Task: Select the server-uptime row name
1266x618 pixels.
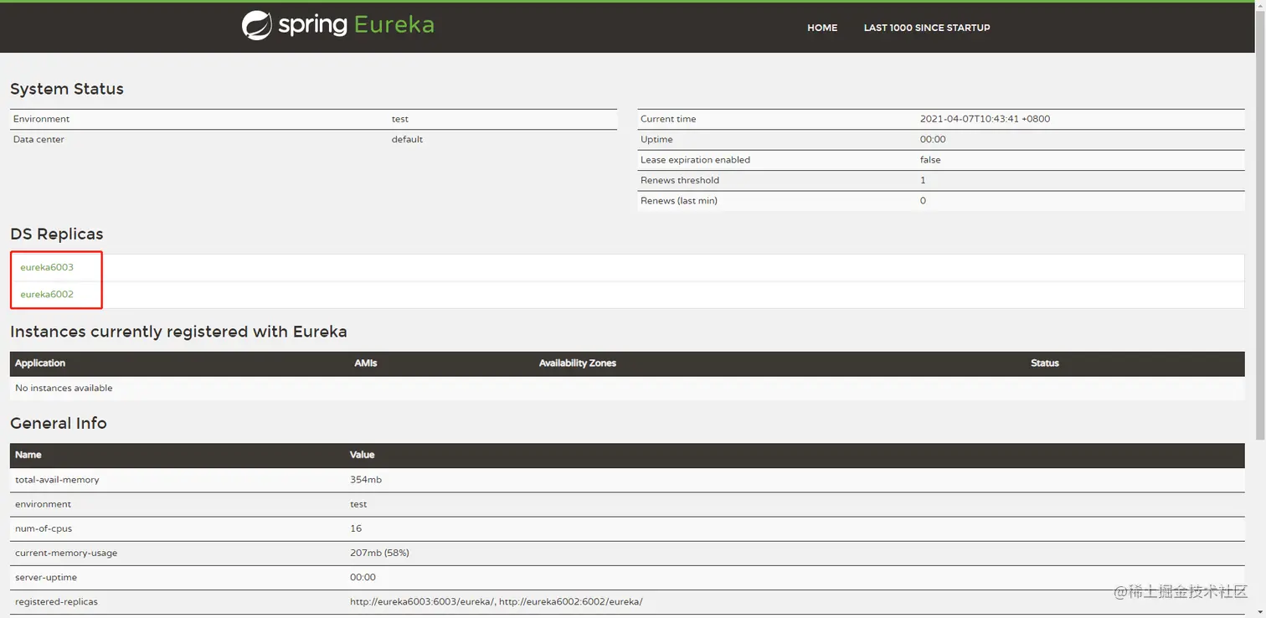Action: click(x=47, y=577)
